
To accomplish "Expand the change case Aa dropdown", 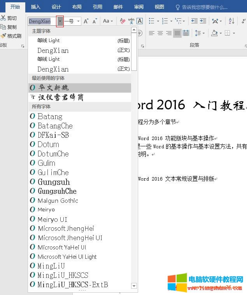I will 107,21.
